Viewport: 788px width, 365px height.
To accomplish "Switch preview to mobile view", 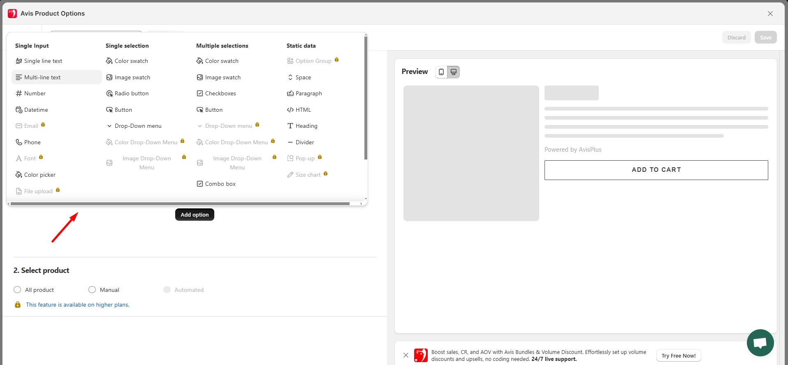I will 441,72.
